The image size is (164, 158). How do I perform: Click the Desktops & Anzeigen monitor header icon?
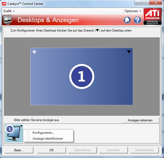coord(8,20)
